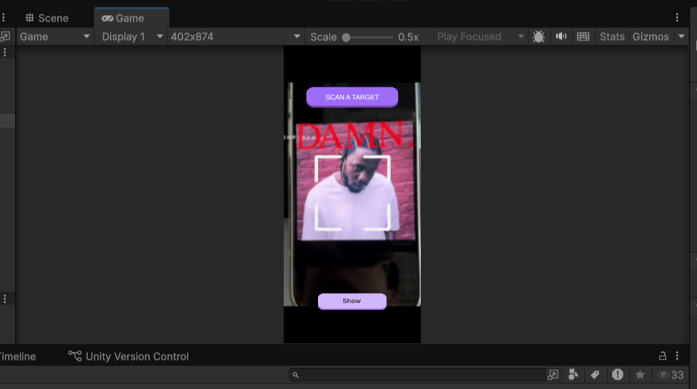Open the Play Focused dropdown

coord(480,37)
